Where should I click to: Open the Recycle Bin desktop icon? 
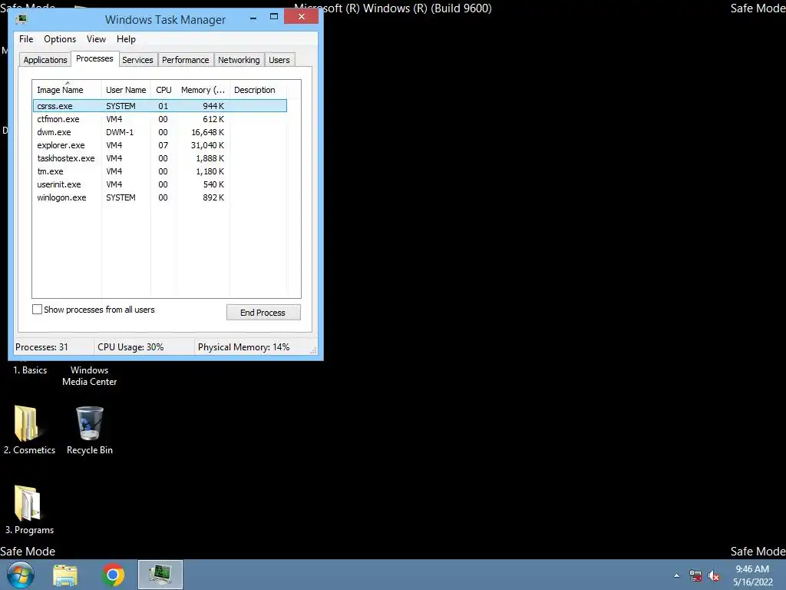pos(90,430)
